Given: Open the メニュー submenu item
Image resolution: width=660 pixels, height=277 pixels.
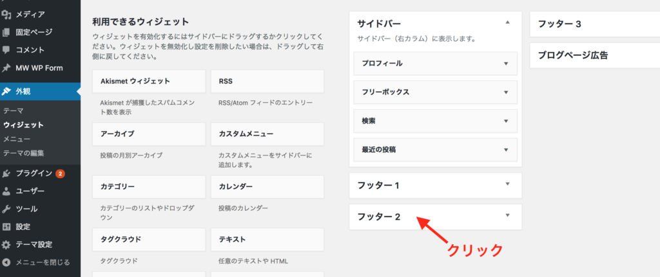Looking at the screenshot, I should click(x=17, y=139).
